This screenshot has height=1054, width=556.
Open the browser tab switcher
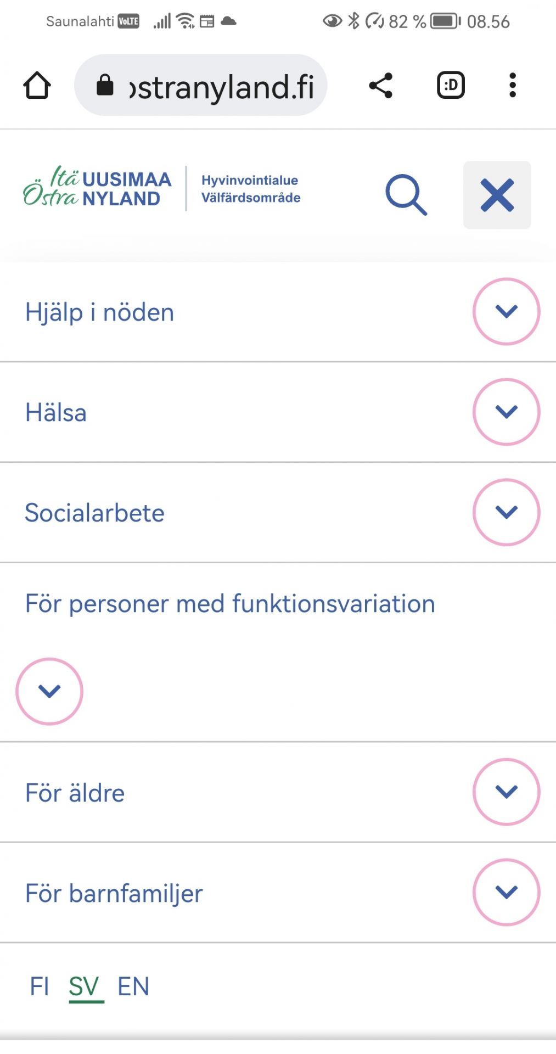coord(451,86)
